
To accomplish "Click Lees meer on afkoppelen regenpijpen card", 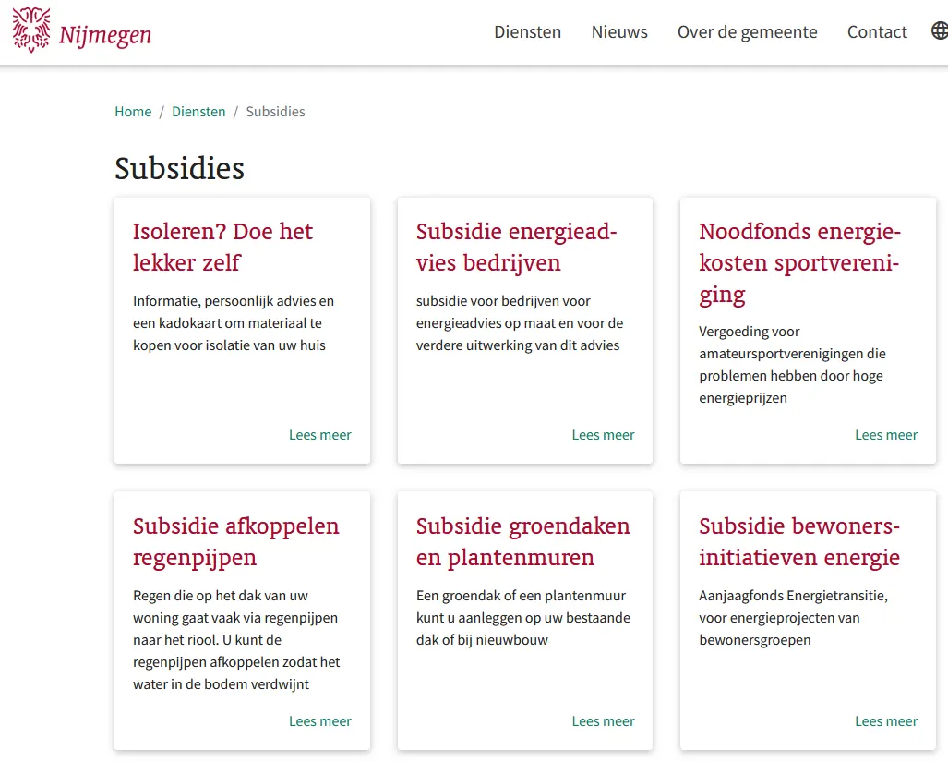I will pyautogui.click(x=319, y=720).
